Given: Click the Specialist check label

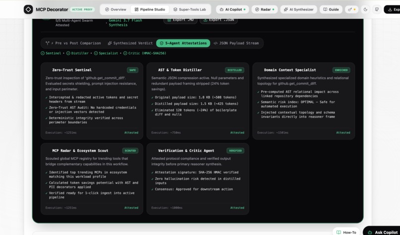Looking at the screenshot, I should (x=106, y=53).
